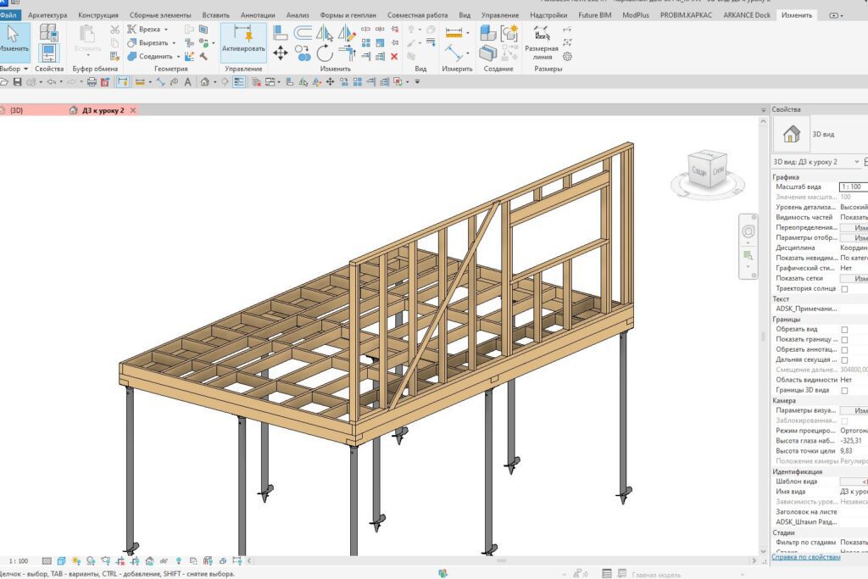
Task: Click the Масштаб вида 1:100 field
Action: (853, 187)
